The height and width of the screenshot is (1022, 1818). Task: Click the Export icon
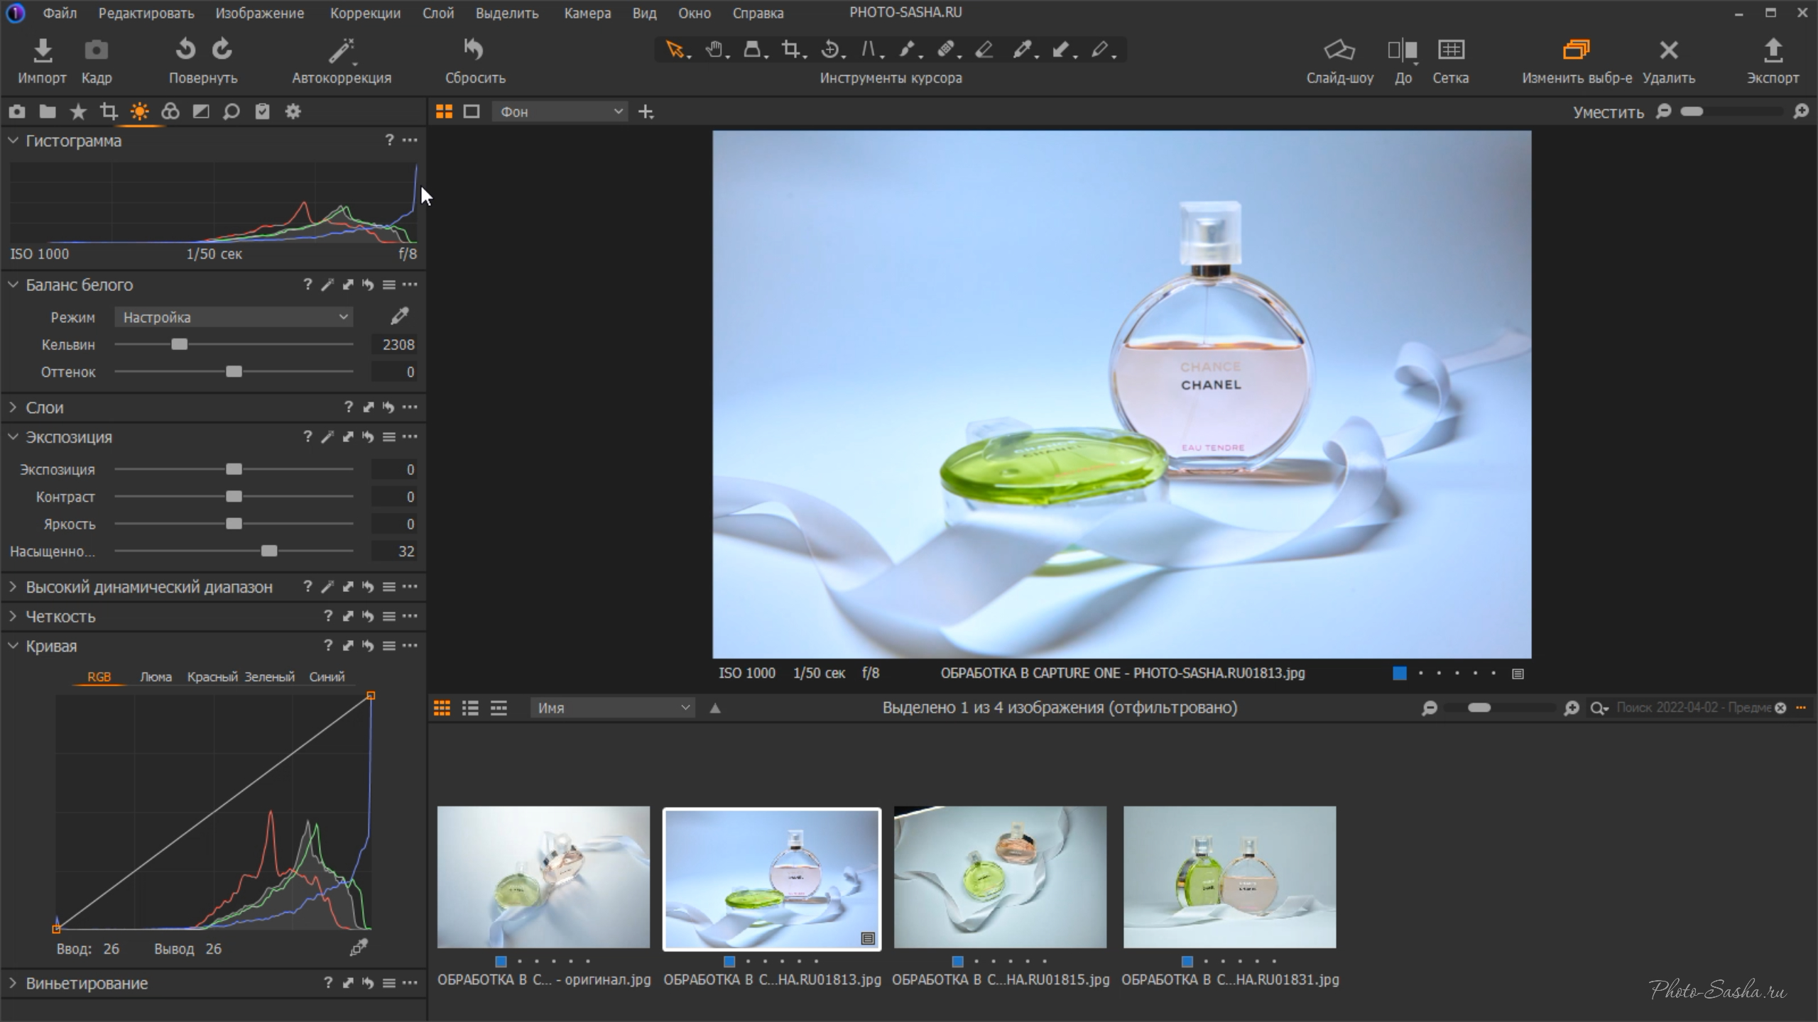coord(1773,50)
